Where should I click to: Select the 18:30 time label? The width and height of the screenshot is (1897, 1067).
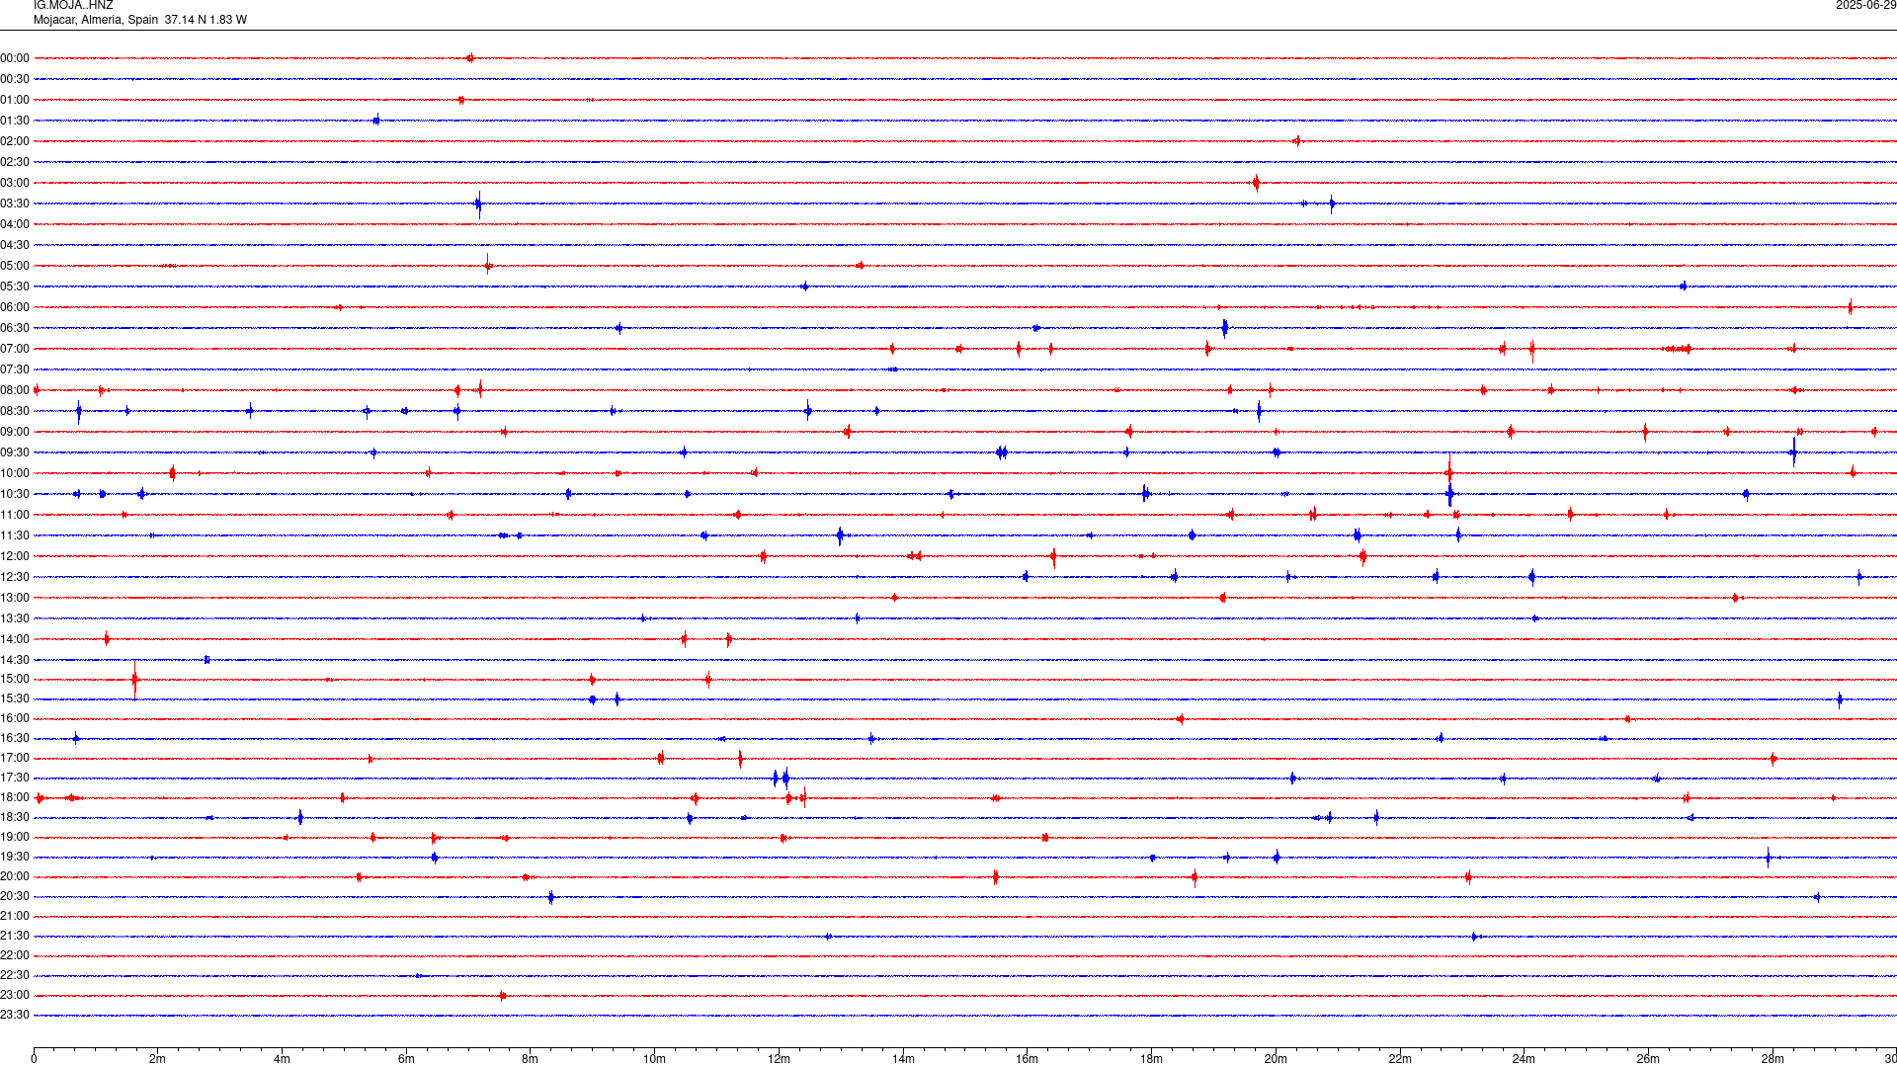[15, 817]
